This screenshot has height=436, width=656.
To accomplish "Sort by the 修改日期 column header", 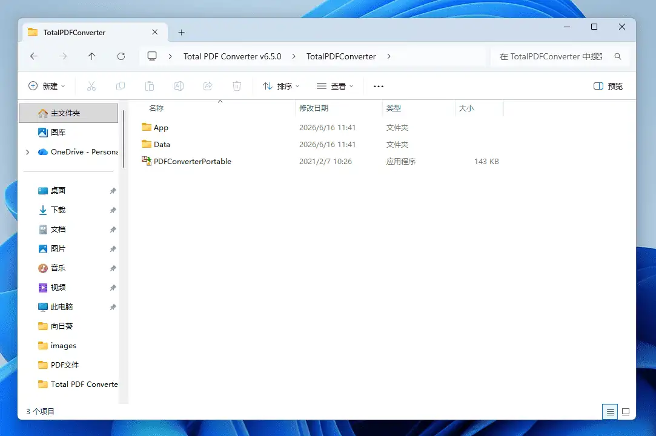I will (x=314, y=108).
